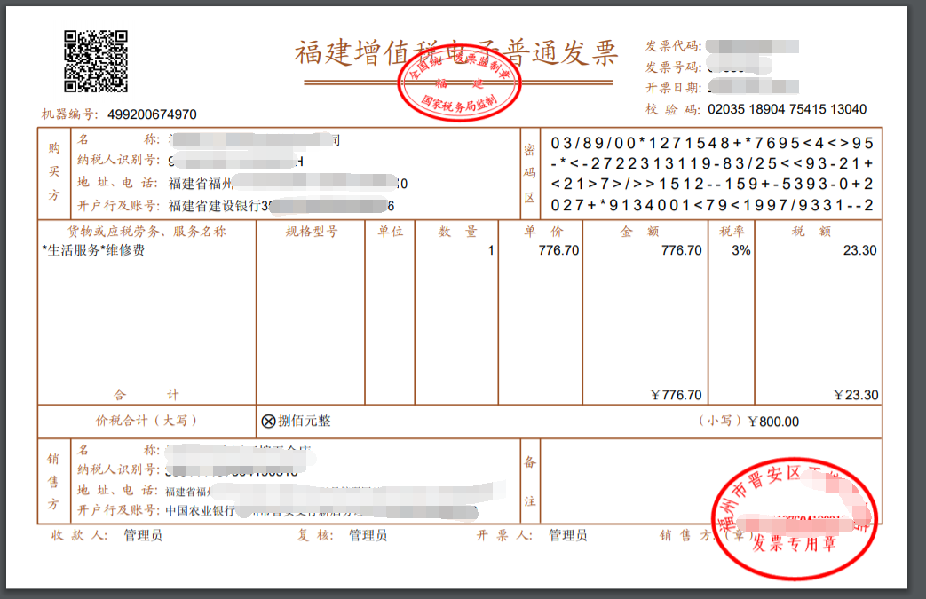This screenshot has height=599, width=926.
Task: Click the 销售方 vertical label on the left
Action: (53, 481)
